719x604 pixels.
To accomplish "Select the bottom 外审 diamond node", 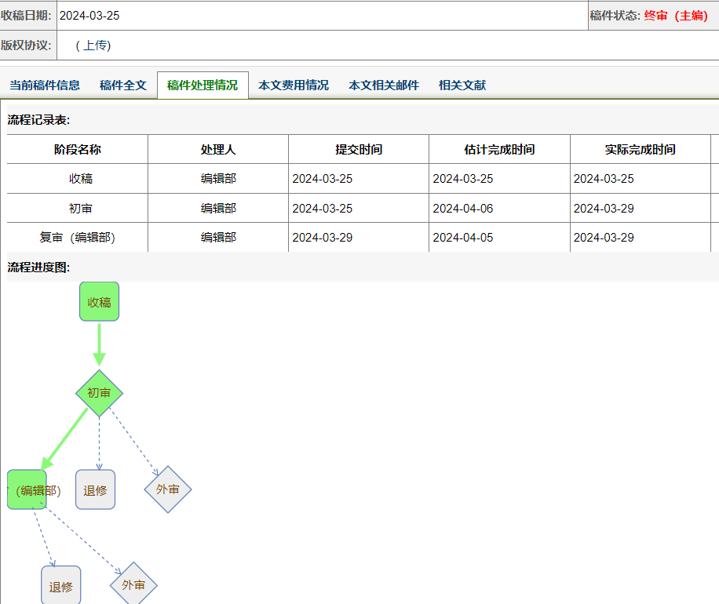I will click(x=133, y=584).
